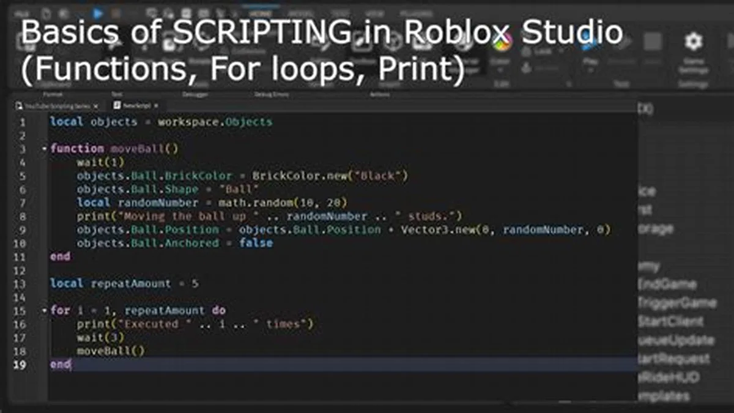Click the print("Executed") code line
Screen dimensions: 734x413
click(195, 324)
